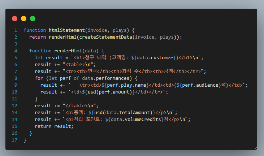This screenshot has width=264, height=156.
Task: Click 'renderHtml' in the function definition on line 4
Action: 68,51
